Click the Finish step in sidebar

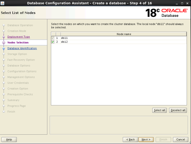click(11, 112)
